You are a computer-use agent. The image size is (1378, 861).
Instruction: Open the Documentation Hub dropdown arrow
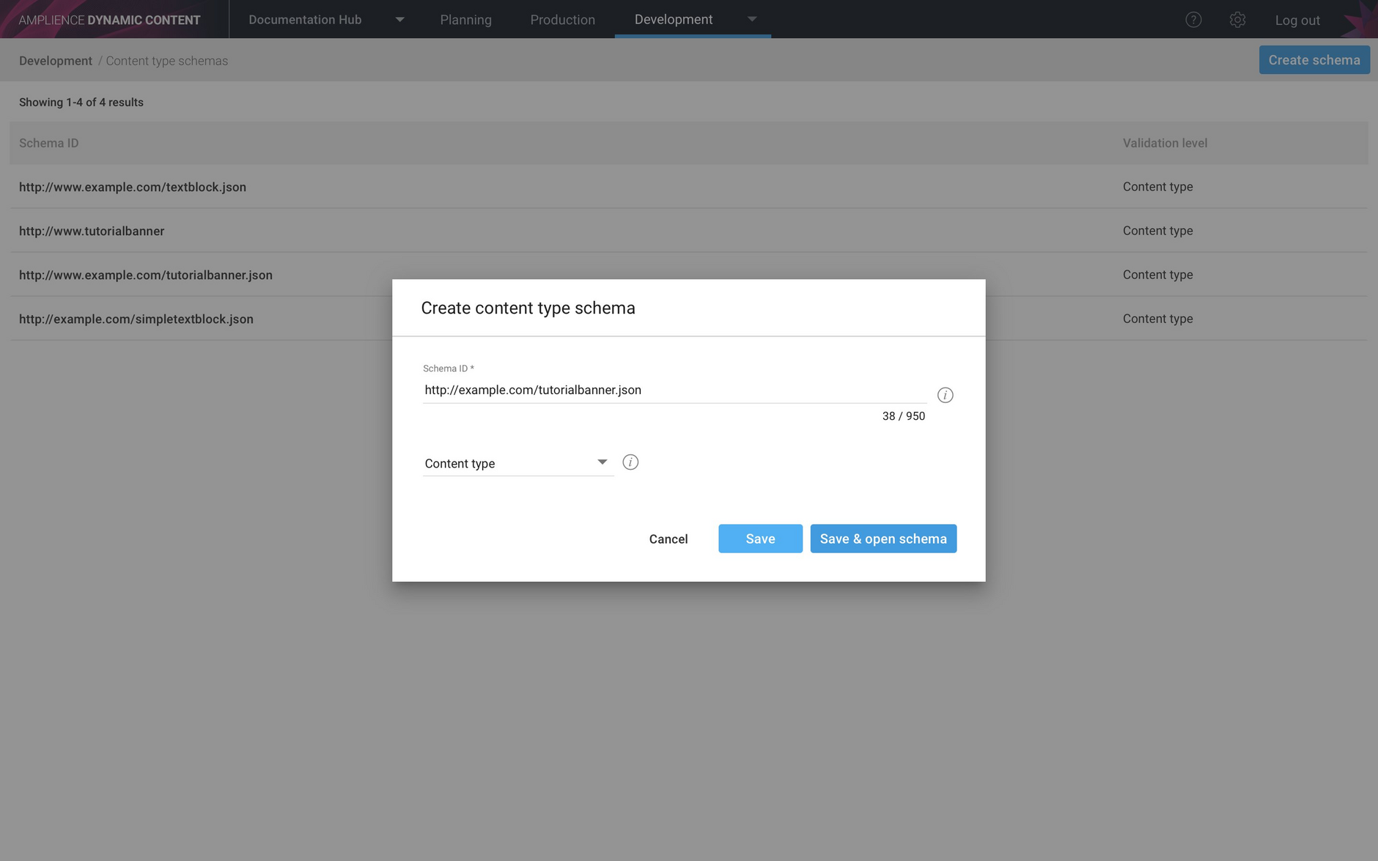click(x=399, y=20)
